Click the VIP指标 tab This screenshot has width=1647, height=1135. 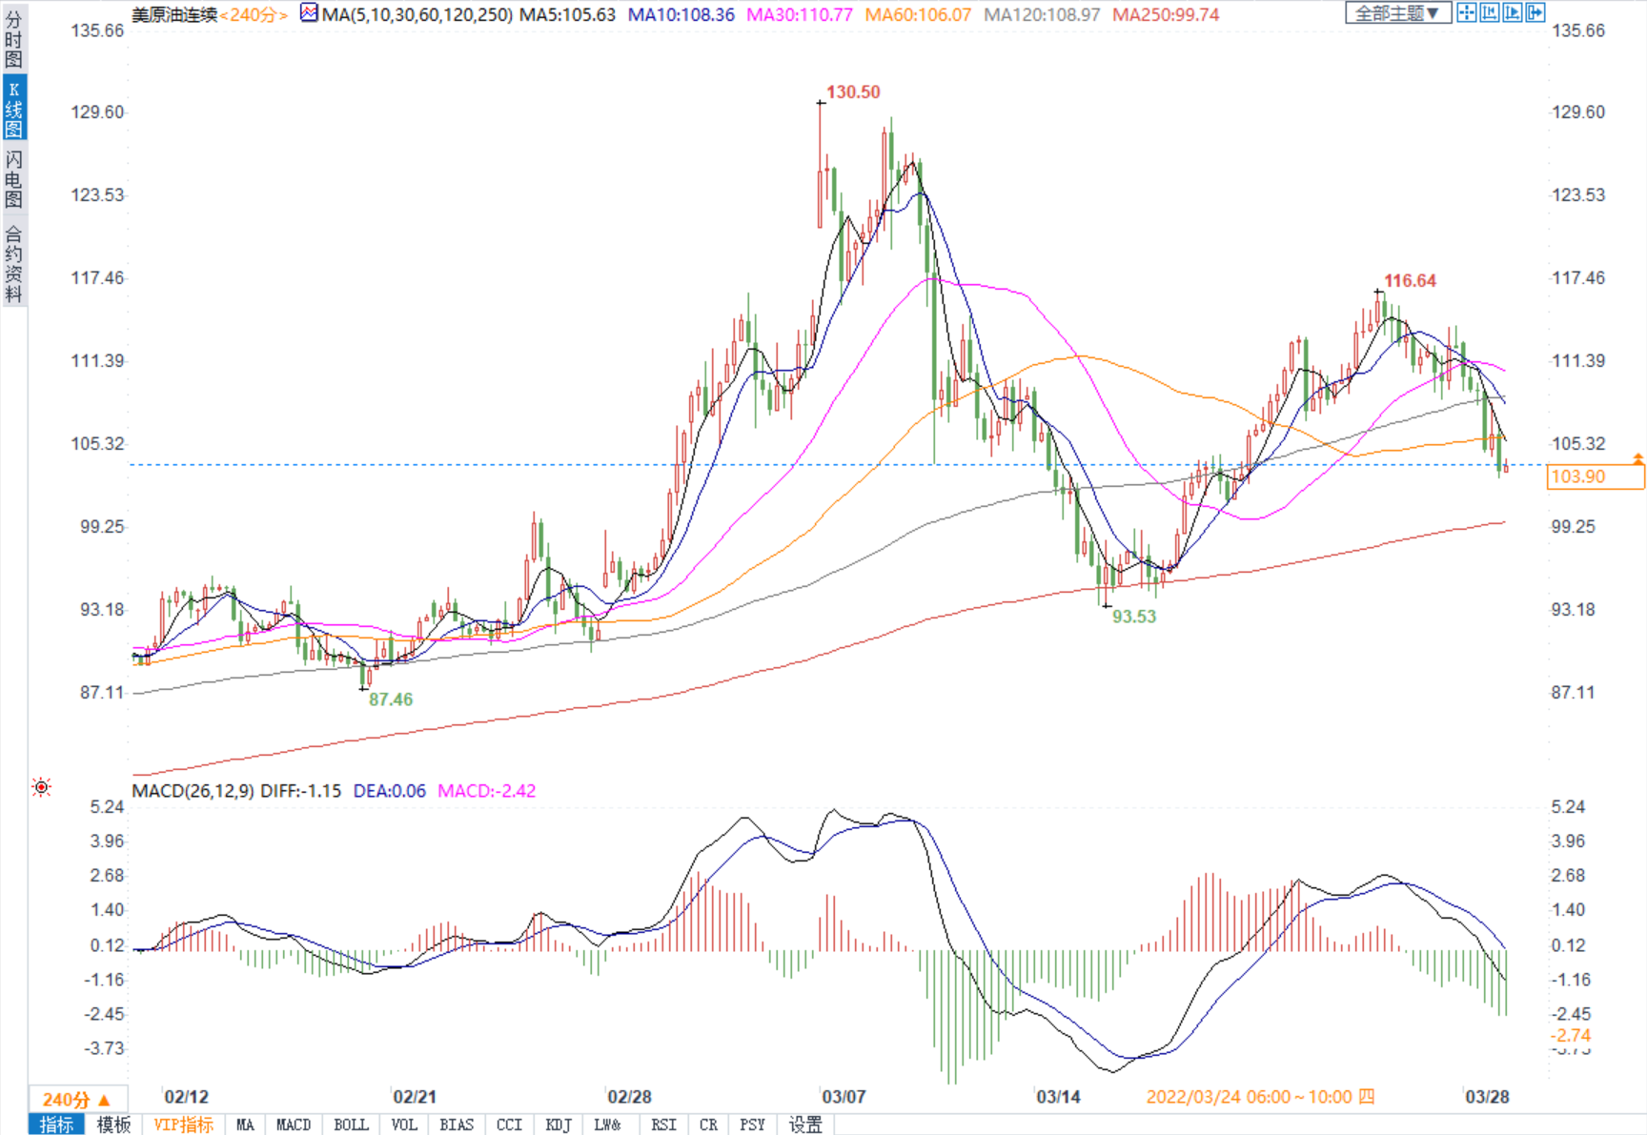pyautogui.click(x=184, y=1125)
